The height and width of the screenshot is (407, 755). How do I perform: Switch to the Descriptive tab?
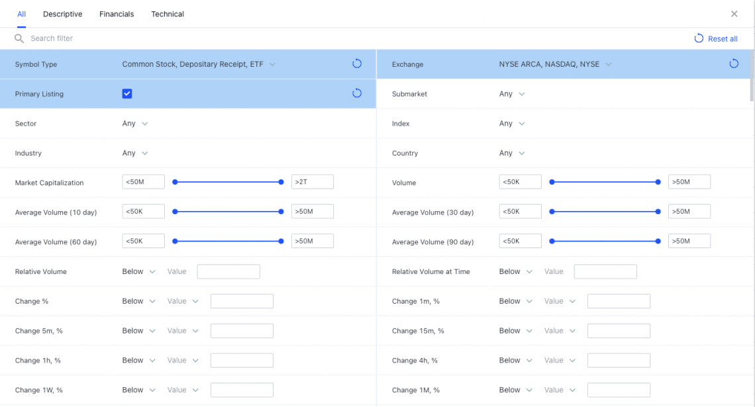62,14
